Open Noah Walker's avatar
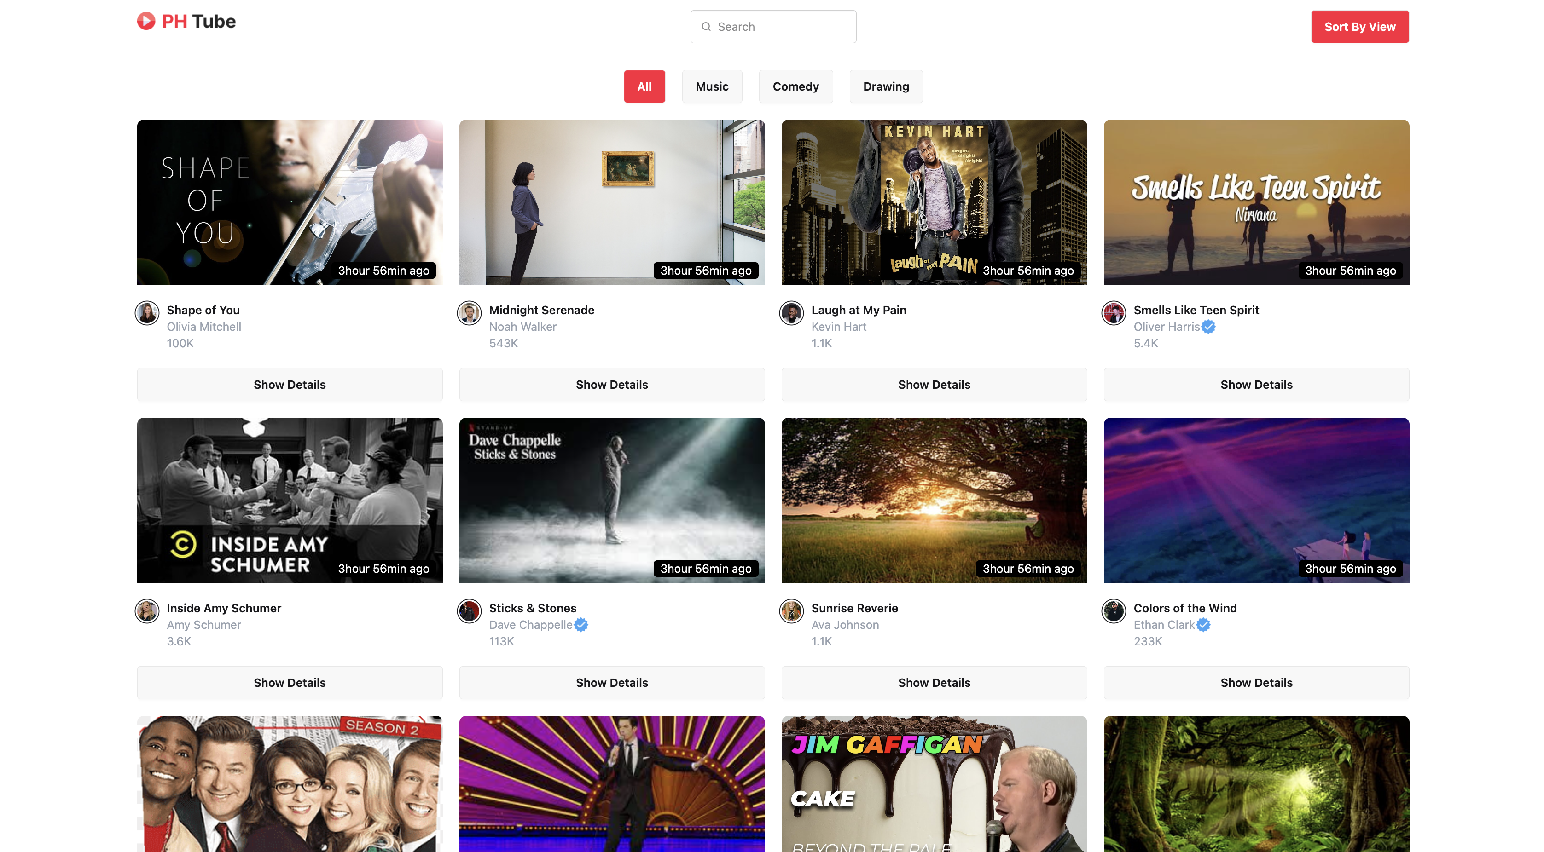This screenshot has height=852, width=1544. coord(469,313)
